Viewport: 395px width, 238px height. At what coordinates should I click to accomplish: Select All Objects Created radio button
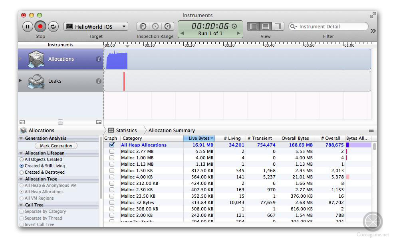tap(22, 159)
